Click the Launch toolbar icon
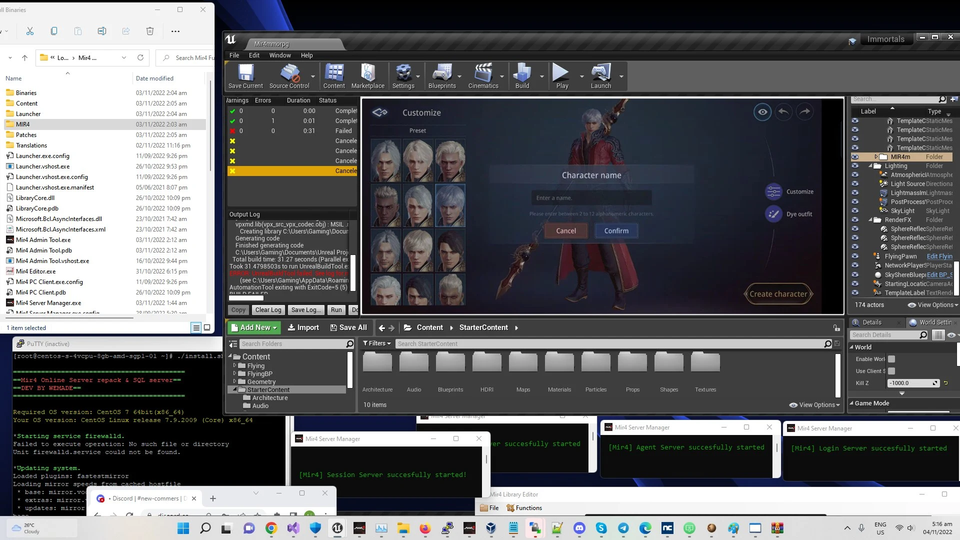The width and height of the screenshot is (960, 540). [600, 76]
